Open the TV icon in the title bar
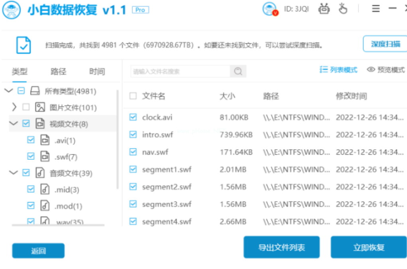Viewport: 407px width, 269px height. tap(324, 9)
